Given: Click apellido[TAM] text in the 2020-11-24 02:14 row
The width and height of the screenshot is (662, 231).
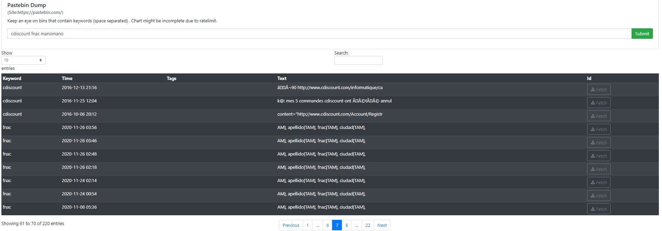Looking at the screenshot, I should [302, 180].
